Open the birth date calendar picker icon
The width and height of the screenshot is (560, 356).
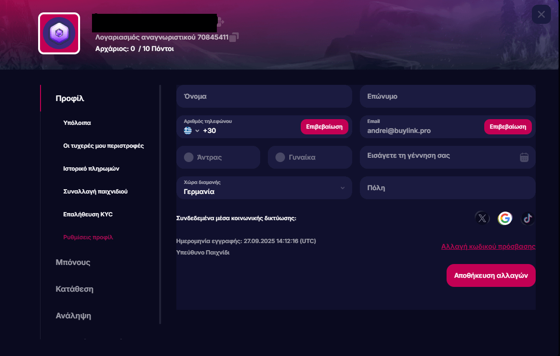(524, 157)
